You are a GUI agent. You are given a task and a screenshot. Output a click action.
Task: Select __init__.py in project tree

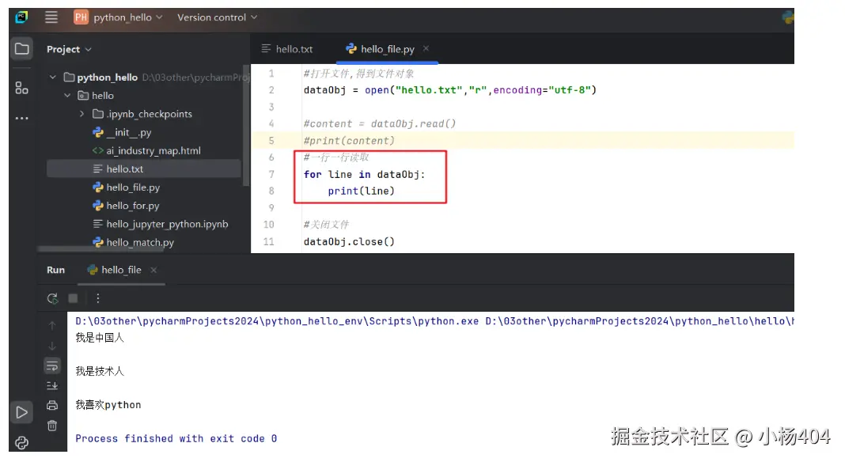click(129, 132)
